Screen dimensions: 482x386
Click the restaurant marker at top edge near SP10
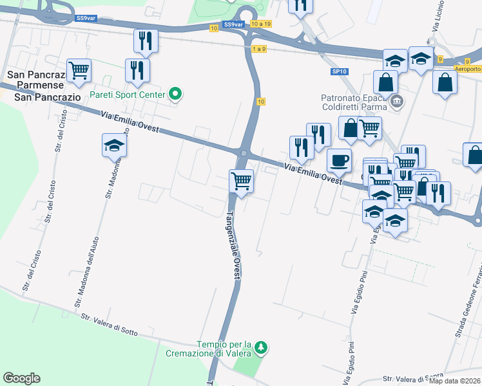pyautogui.click(x=301, y=6)
